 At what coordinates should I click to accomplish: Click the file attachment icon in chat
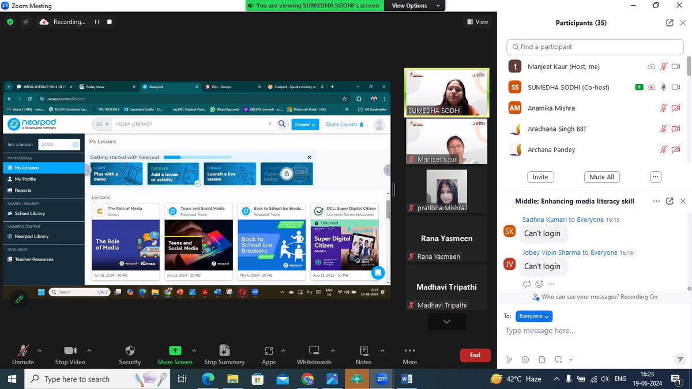541,359
